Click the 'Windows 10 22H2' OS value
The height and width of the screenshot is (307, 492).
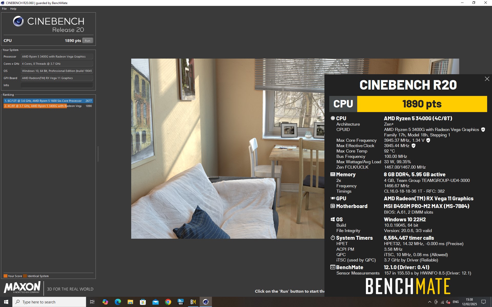point(405,220)
